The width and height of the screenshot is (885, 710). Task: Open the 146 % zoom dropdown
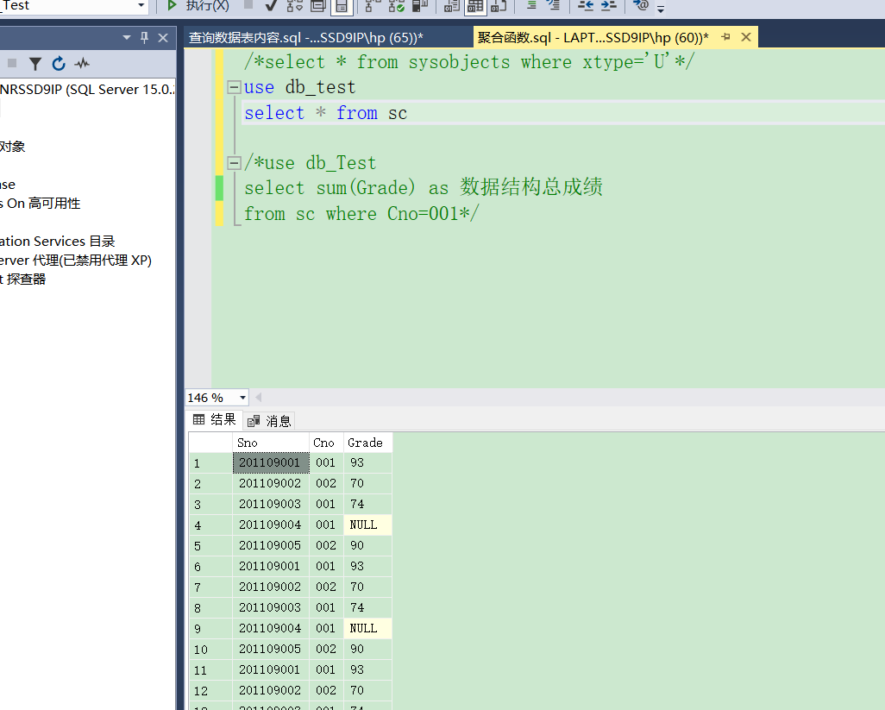[x=242, y=398]
